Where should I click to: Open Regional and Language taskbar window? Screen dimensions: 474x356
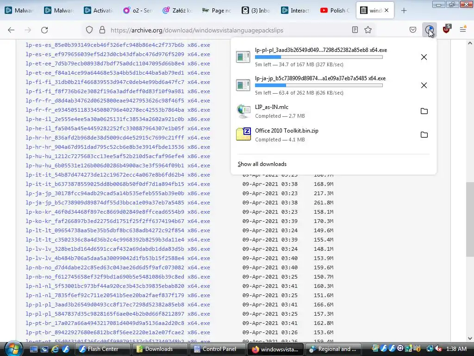pos(333,349)
